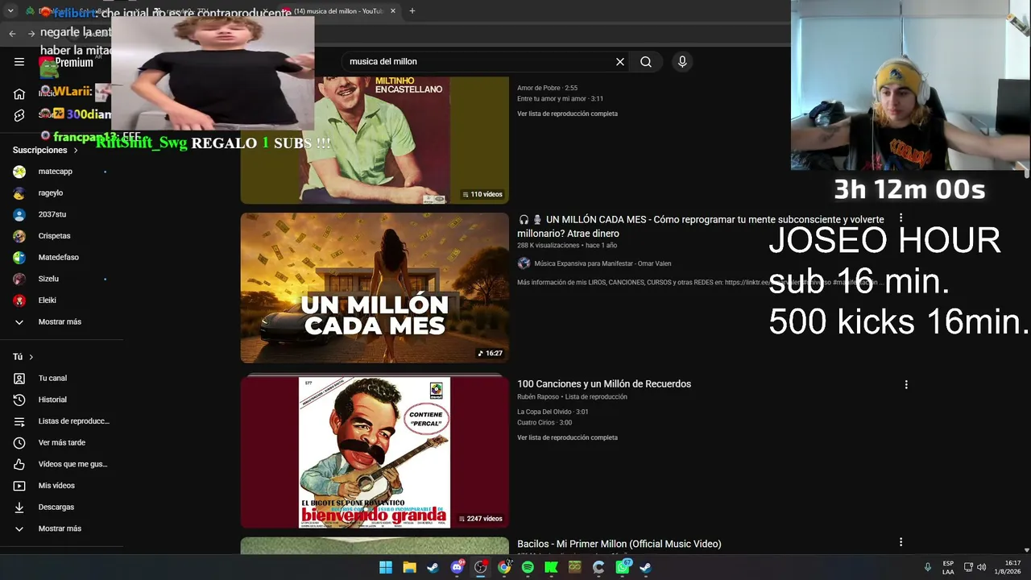Go forward with the browser forward arrow
1031x580 pixels.
click(31, 33)
